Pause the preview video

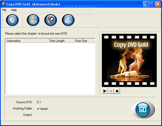111,91
